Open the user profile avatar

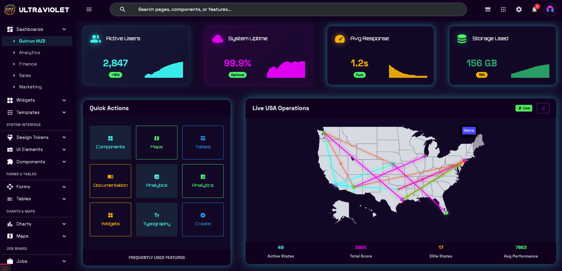click(x=550, y=9)
